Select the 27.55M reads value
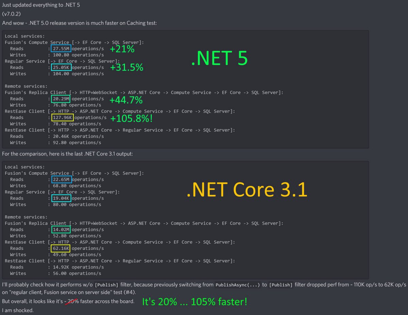This screenshot has height=315, width=408. click(61, 49)
